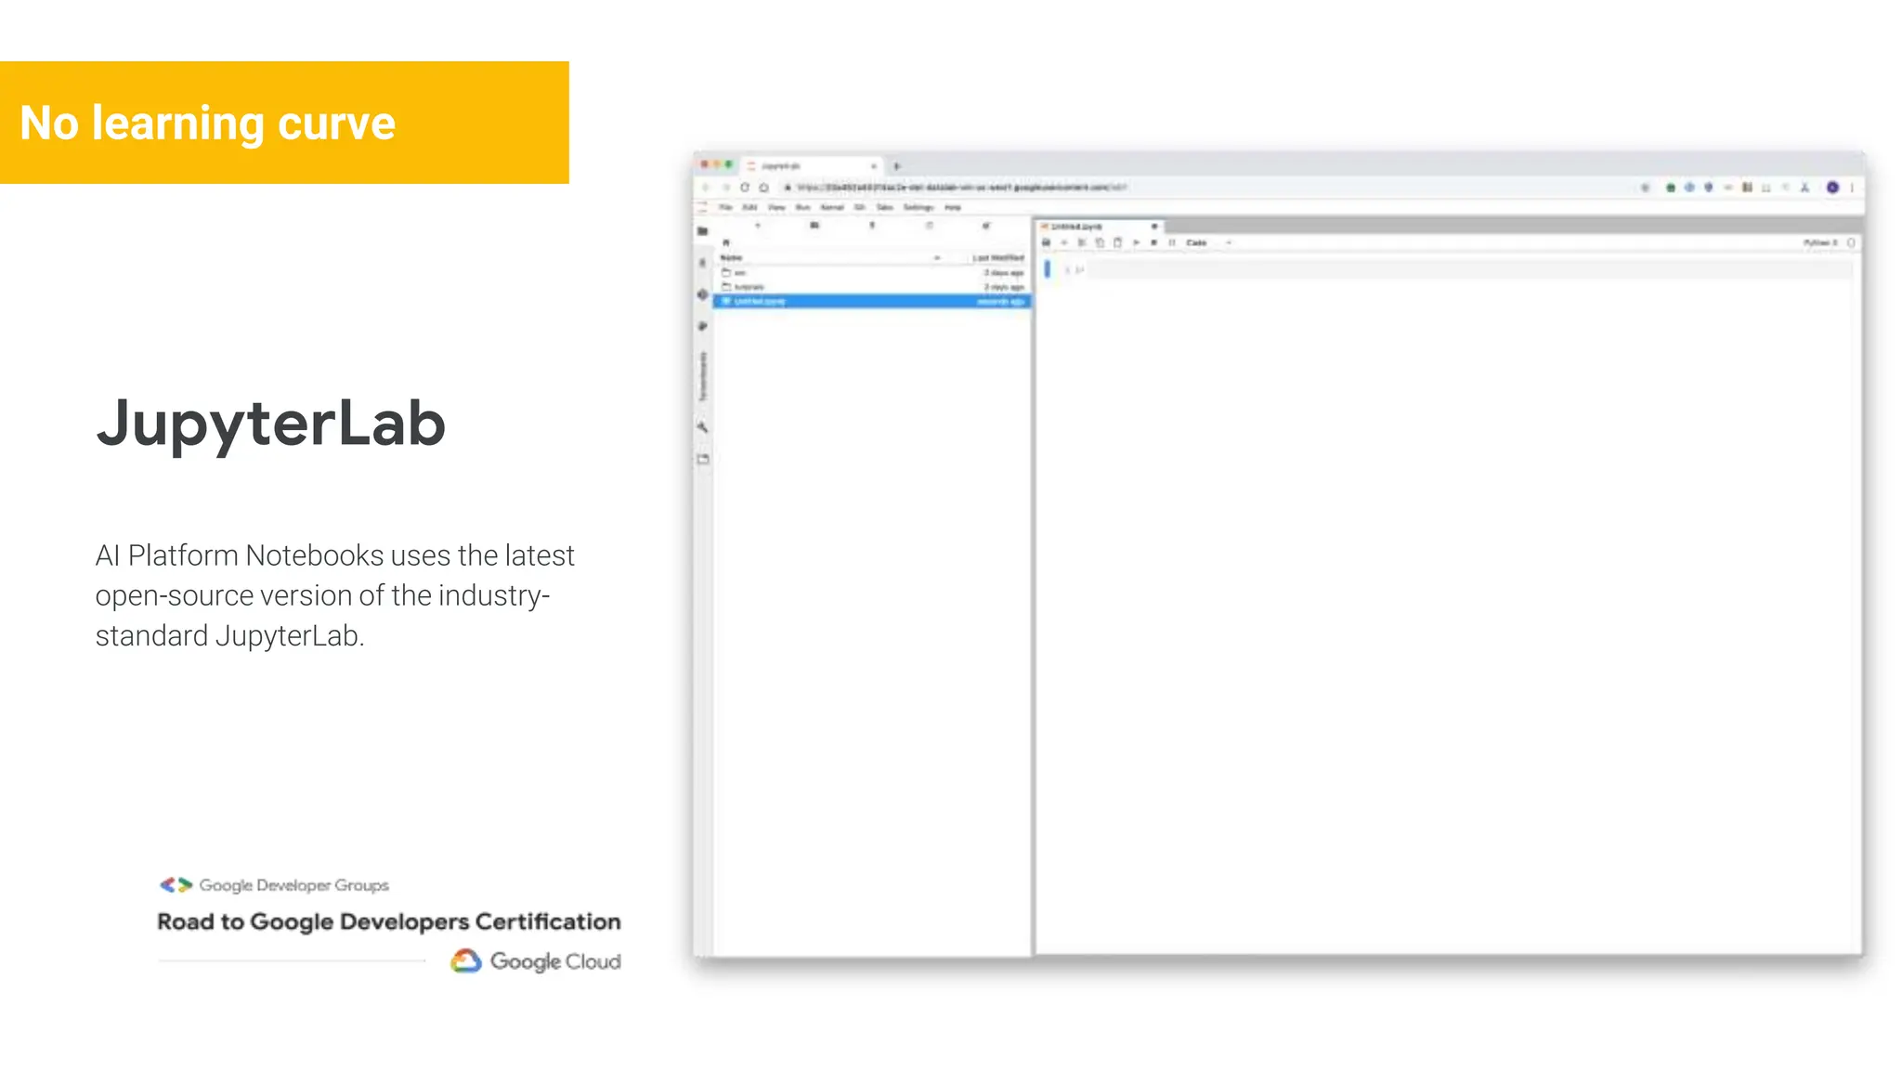Open the Running Terminals and Kernels sidebar icon
This screenshot has width=1902, height=1070.
pos(703,263)
